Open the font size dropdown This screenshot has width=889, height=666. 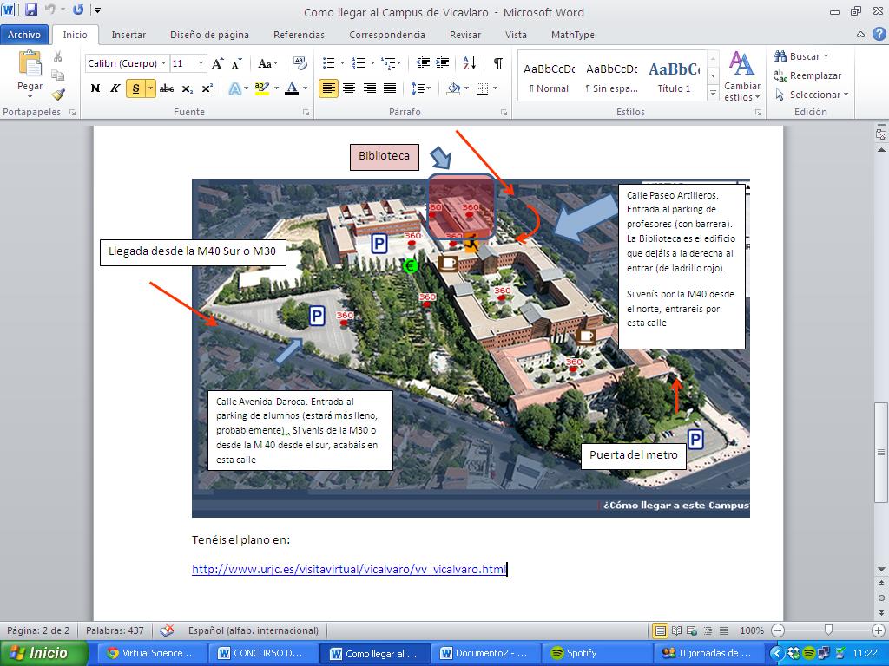[201, 63]
